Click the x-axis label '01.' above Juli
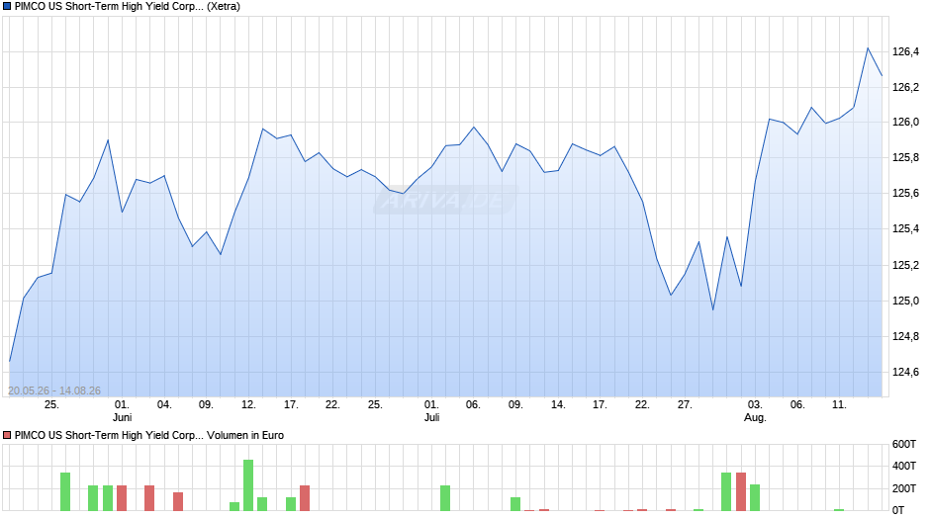The height and width of the screenshot is (520, 930). click(x=431, y=405)
